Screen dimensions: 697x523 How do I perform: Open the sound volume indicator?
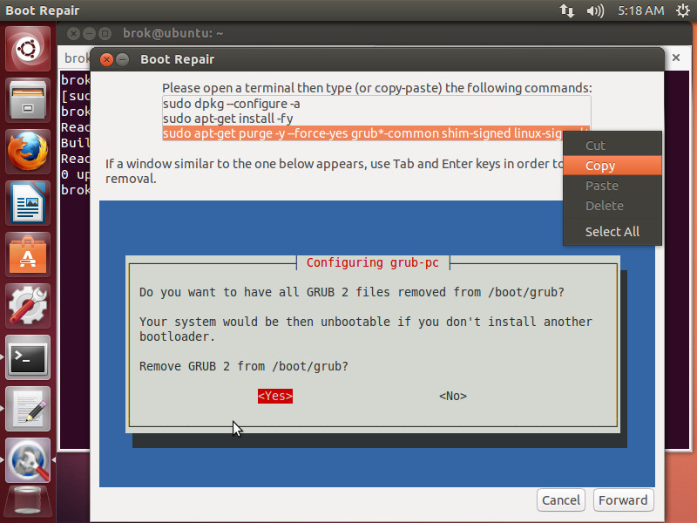click(595, 10)
